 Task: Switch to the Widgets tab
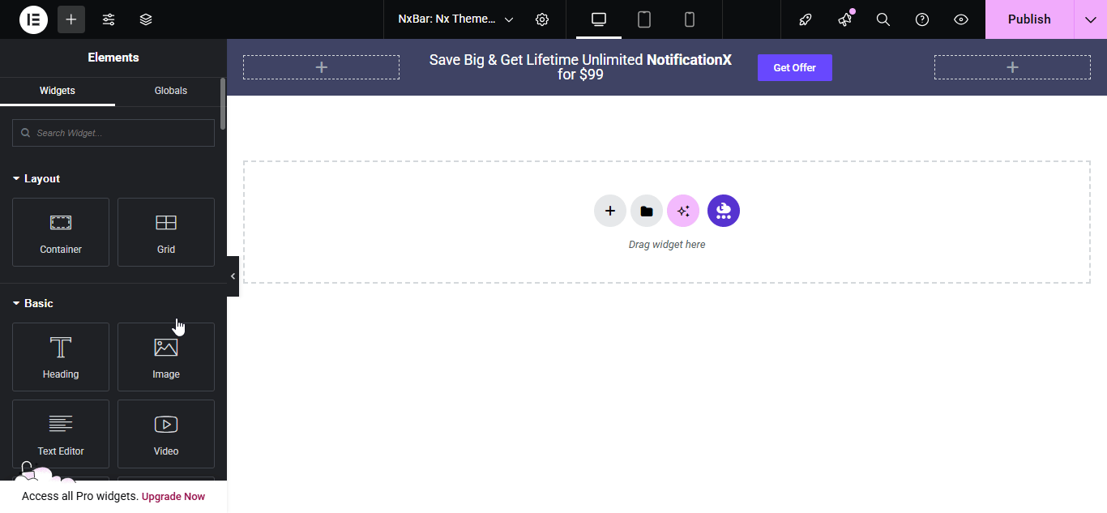pyautogui.click(x=58, y=91)
